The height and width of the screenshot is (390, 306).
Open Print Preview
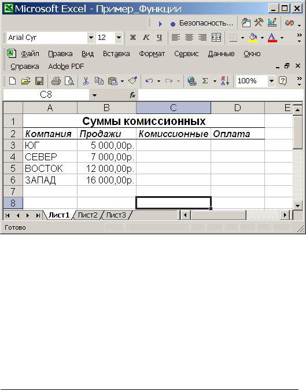coord(69,81)
